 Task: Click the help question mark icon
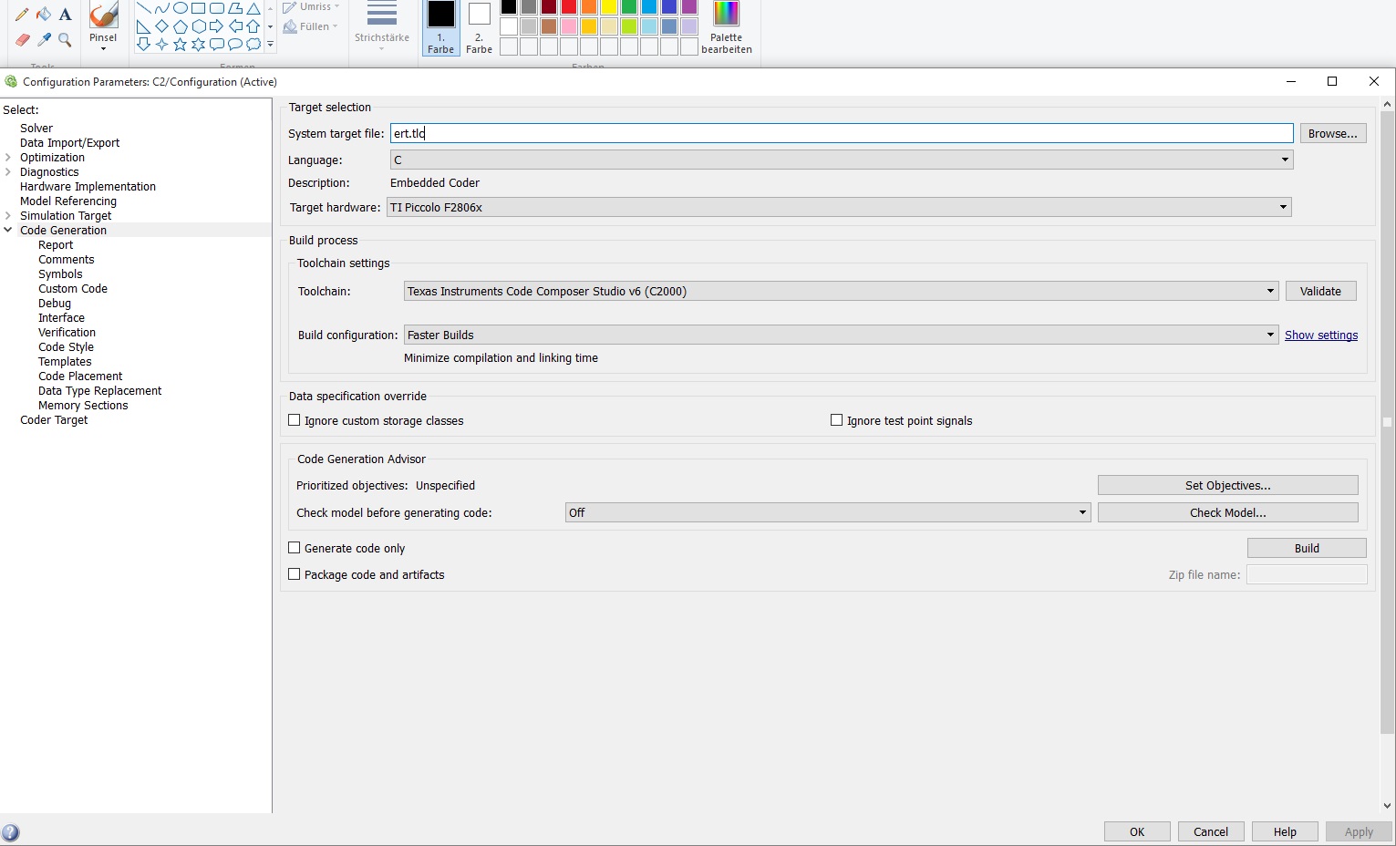click(11, 832)
